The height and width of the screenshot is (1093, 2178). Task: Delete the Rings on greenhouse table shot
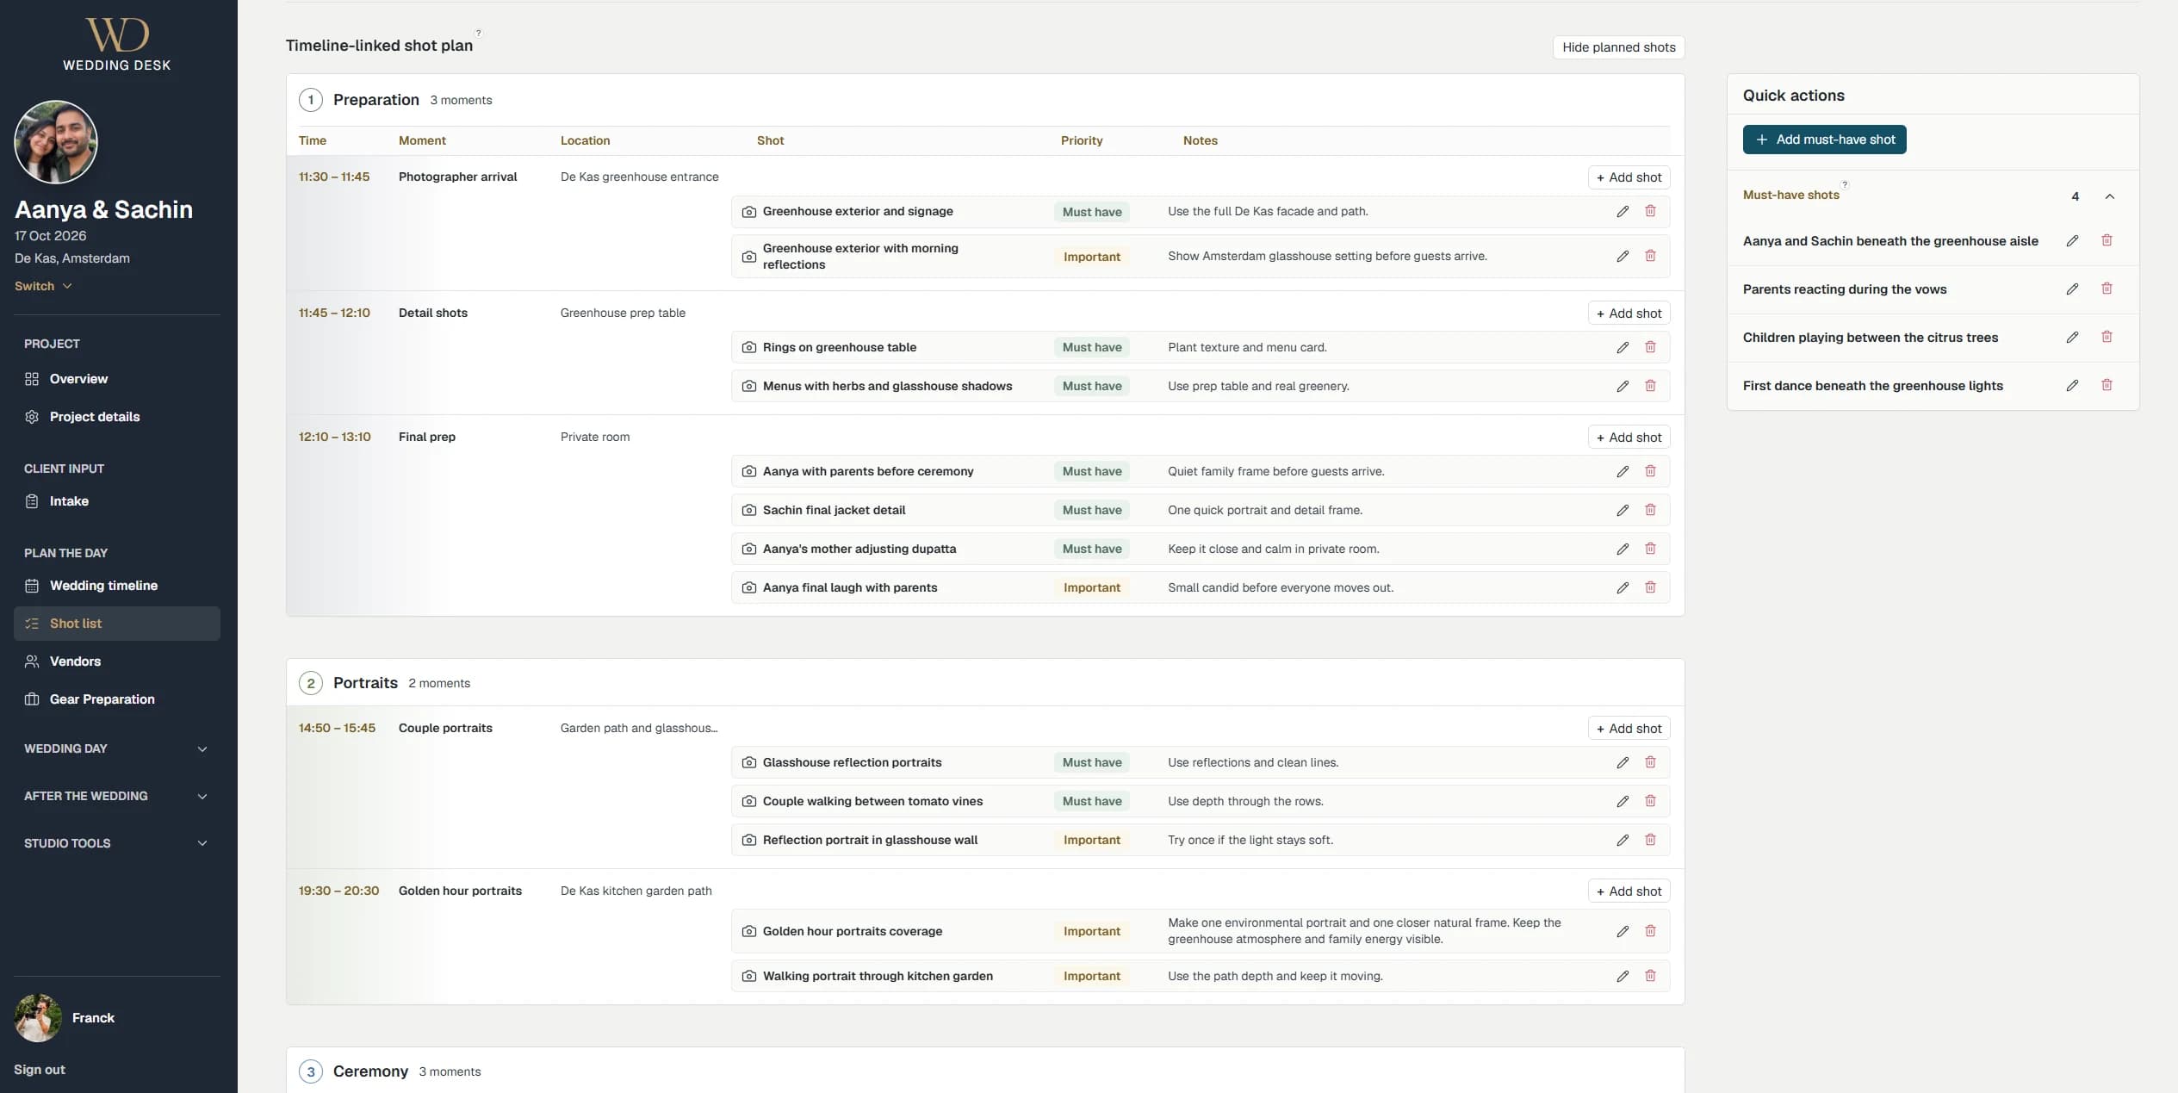click(x=1650, y=347)
